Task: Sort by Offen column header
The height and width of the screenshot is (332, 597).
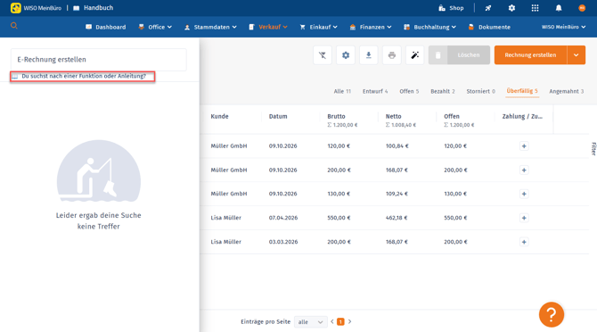Action: click(452, 117)
